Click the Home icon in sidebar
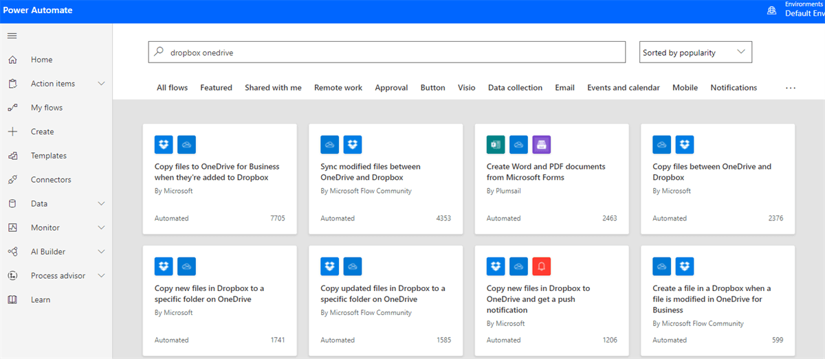 (x=12, y=60)
